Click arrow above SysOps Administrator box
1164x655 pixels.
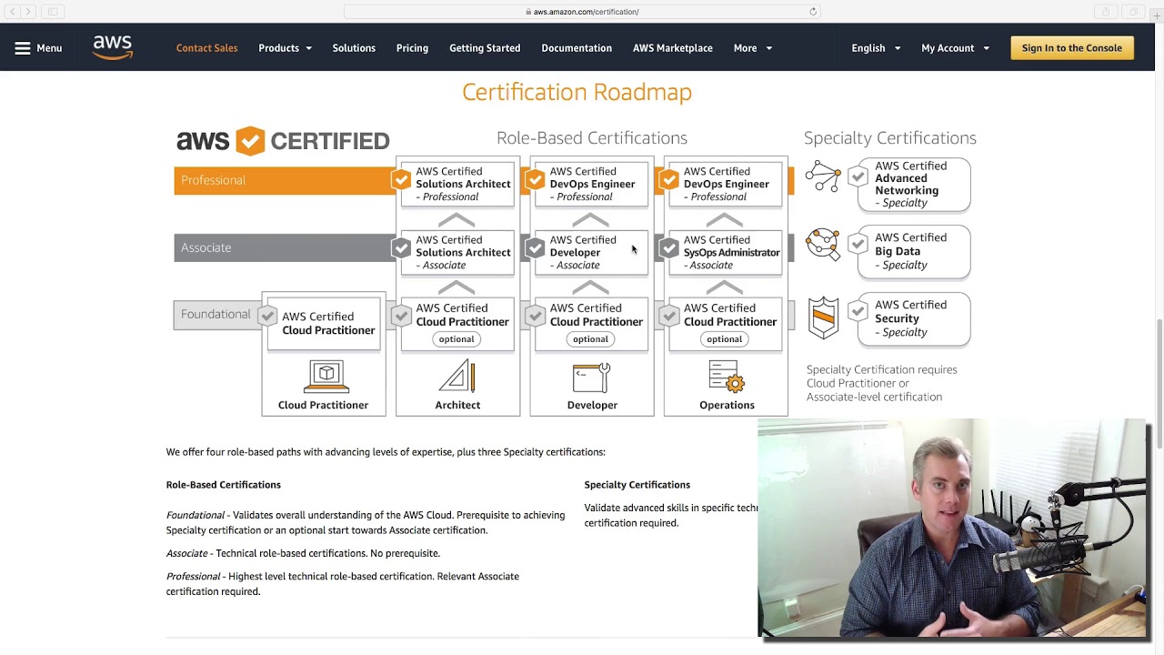[x=725, y=220]
